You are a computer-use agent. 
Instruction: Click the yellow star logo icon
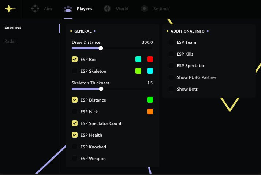click(10, 9)
